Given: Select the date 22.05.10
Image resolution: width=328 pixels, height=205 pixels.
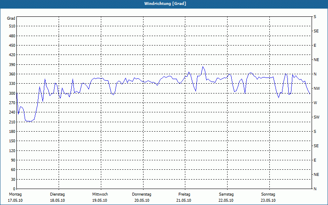Looking at the screenshot, I should [226, 200].
